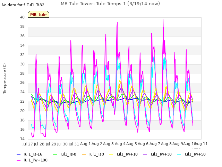This screenshot has height=167, width=222.
Task: Click the green Tul1_Ts-8 legend swatch
Action: [55, 154]
